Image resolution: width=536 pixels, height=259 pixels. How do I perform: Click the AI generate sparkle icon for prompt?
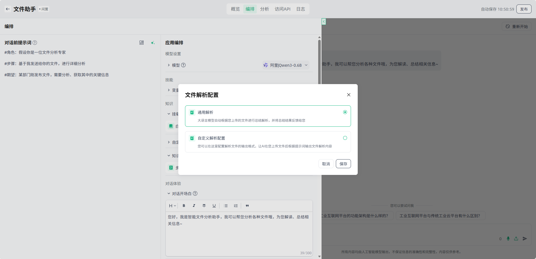[x=153, y=43]
